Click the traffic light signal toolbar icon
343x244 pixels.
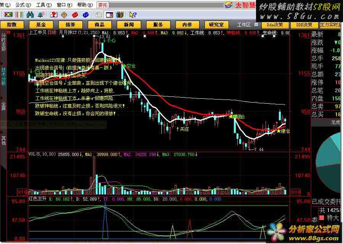(8, 14)
